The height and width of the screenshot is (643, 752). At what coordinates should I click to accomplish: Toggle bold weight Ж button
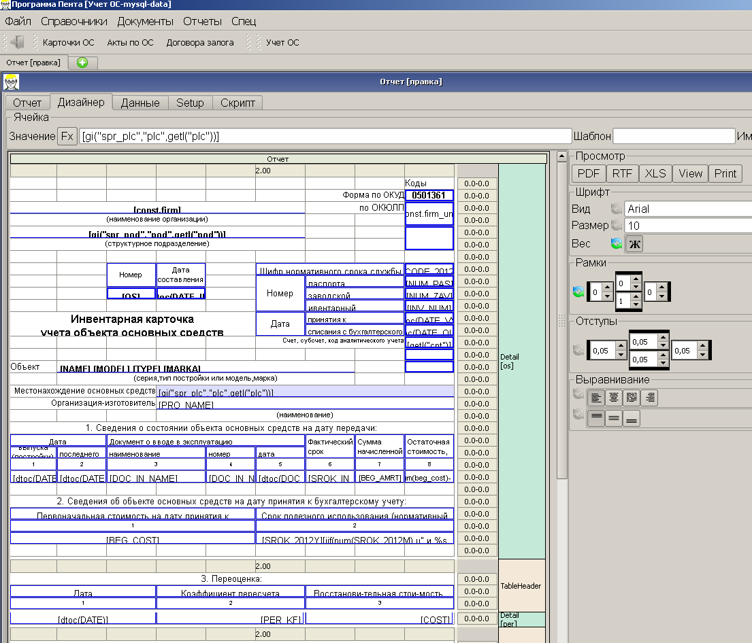(x=634, y=244)
